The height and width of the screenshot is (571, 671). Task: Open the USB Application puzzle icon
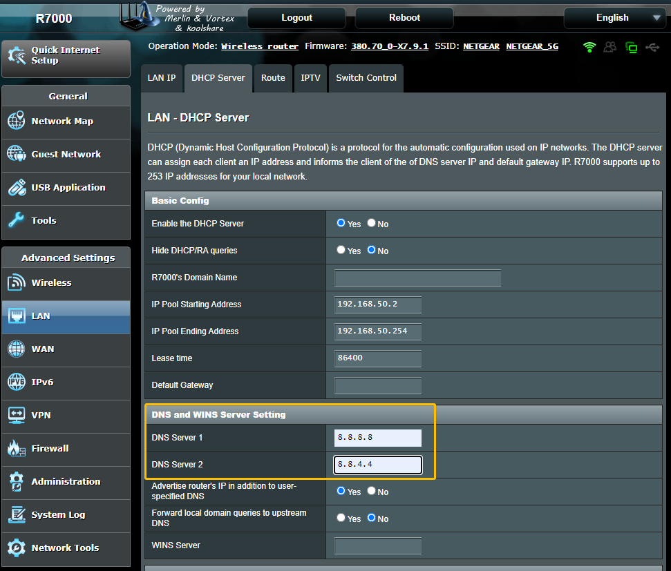point(17,187)
